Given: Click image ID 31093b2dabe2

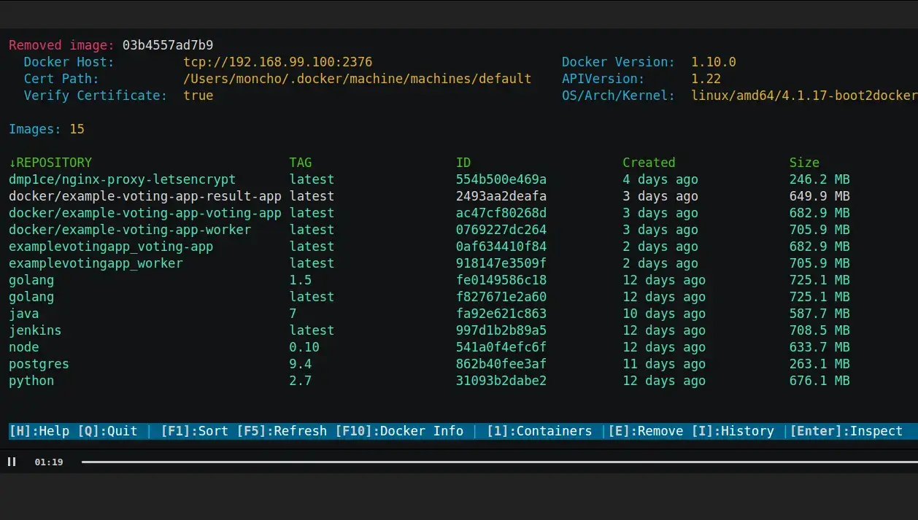Looking at the screenshot, I should pyautogui.click(x=501, y=381).
